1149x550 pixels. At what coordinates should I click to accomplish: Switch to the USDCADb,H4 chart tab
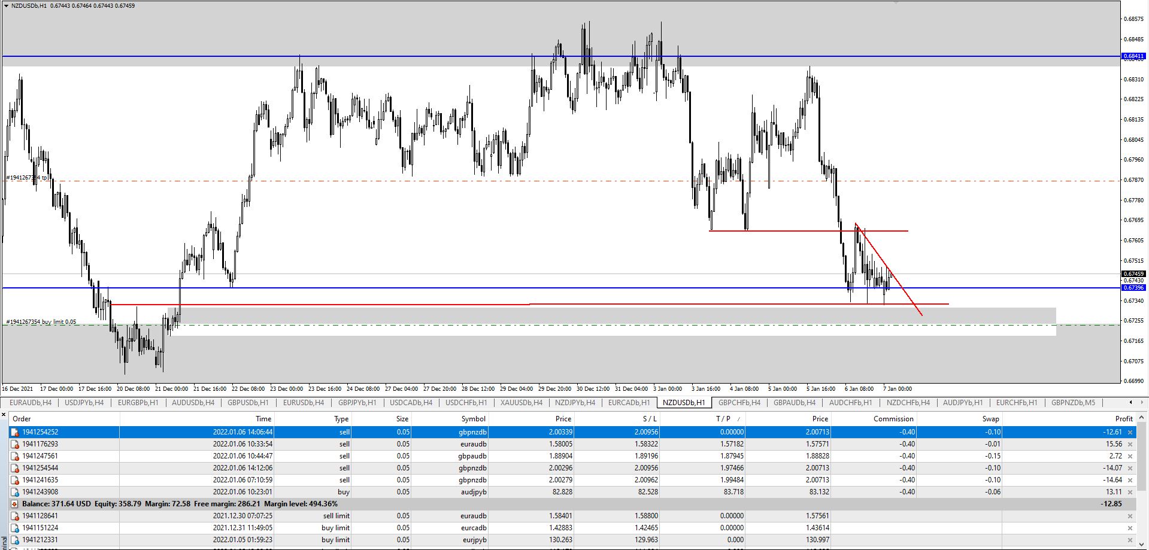pos(410,403)
